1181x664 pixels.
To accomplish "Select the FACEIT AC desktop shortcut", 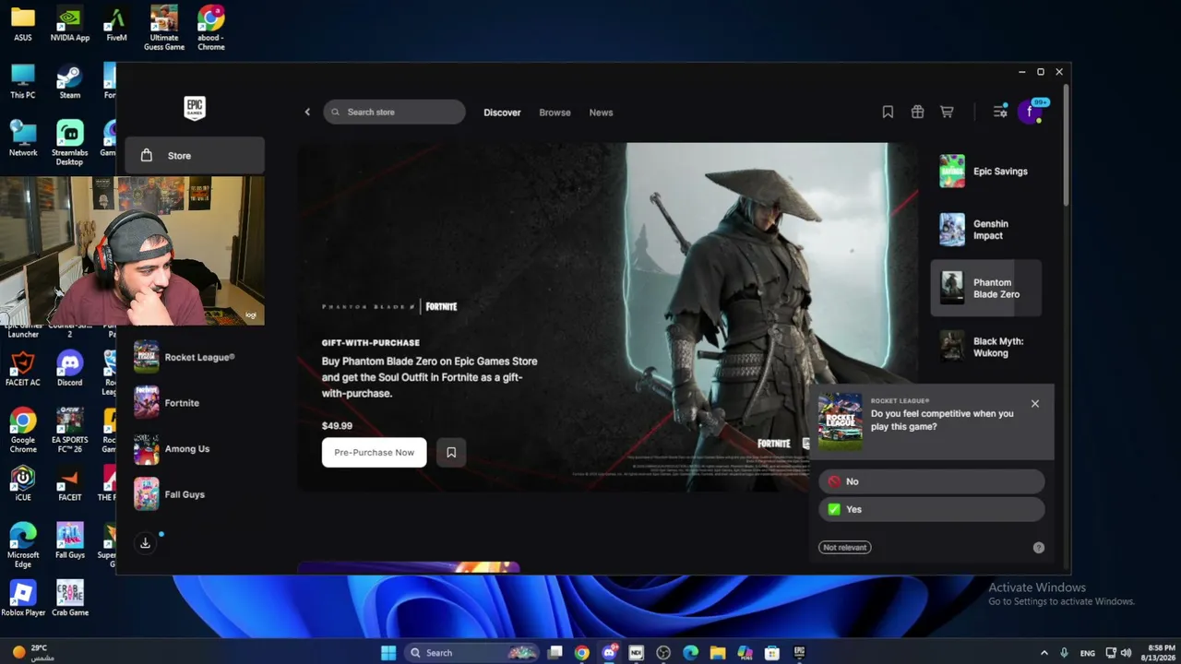I will [x=23, y=369].
